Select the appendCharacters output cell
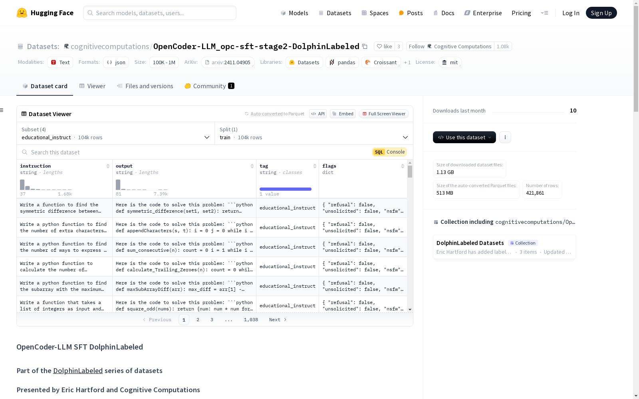639x399 pixels. pos(184,227)
